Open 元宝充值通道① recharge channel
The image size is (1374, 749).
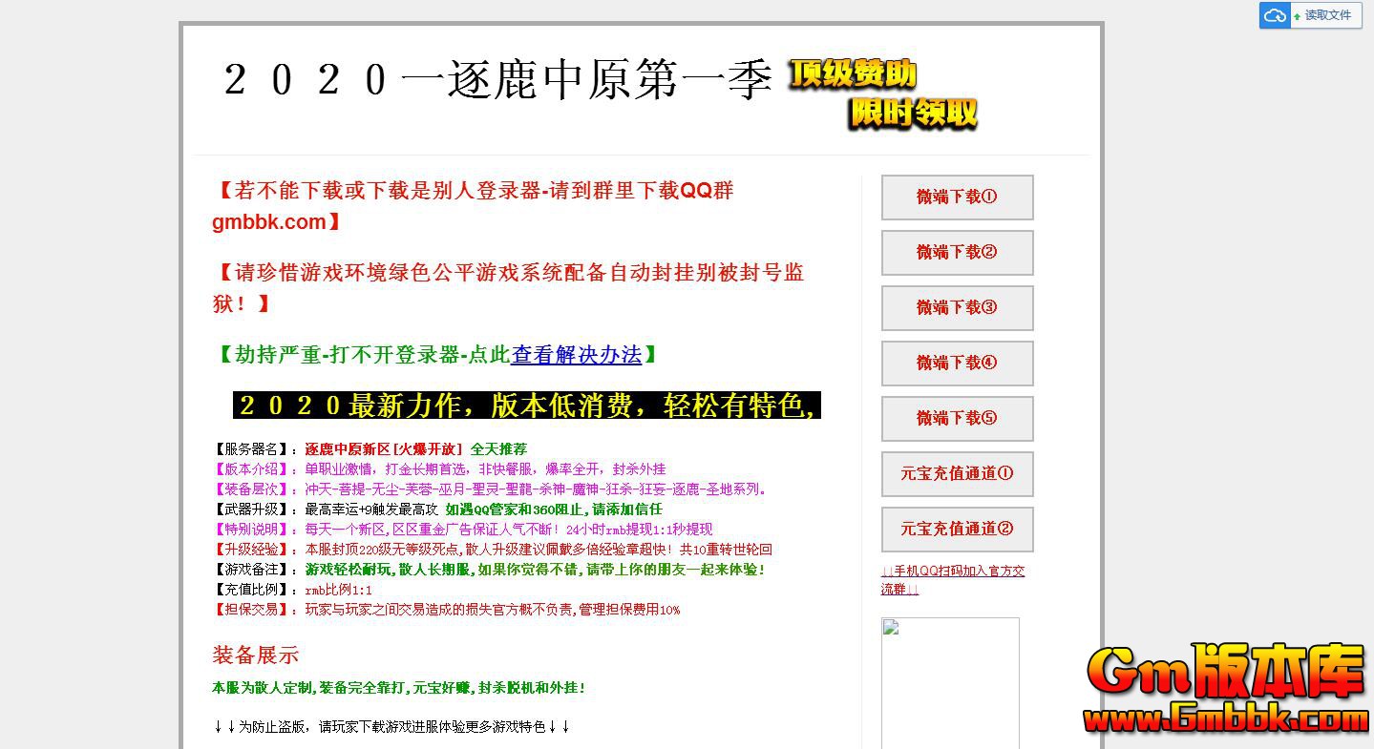click(957, 474)
